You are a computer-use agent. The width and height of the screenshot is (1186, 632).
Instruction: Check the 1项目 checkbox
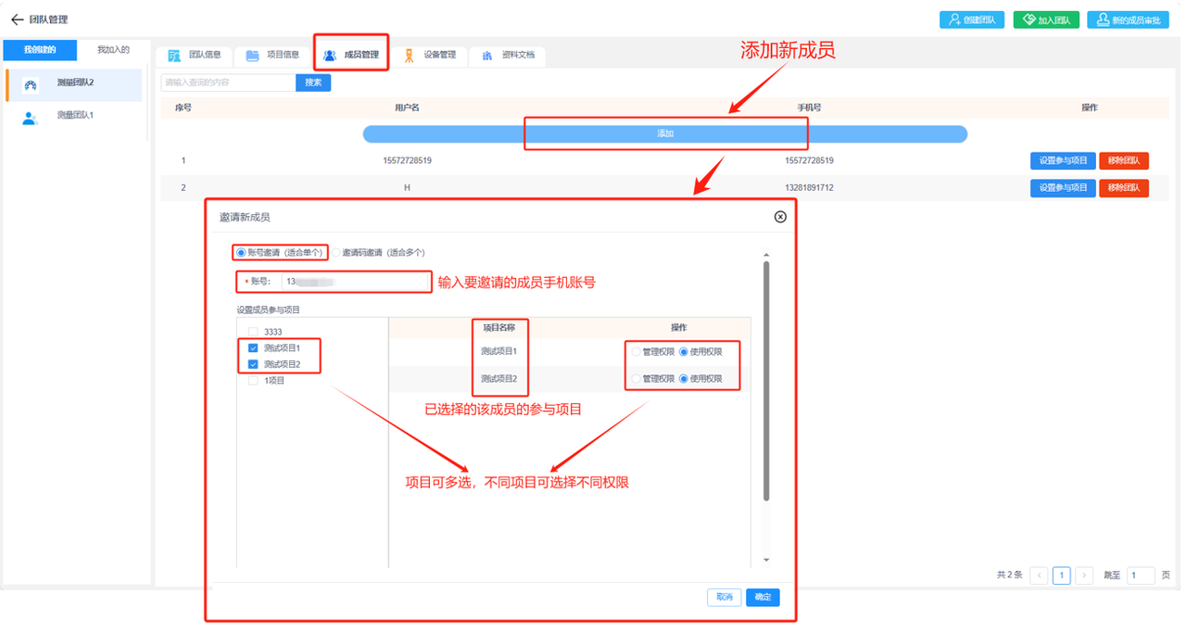click(x=253, y=381)
